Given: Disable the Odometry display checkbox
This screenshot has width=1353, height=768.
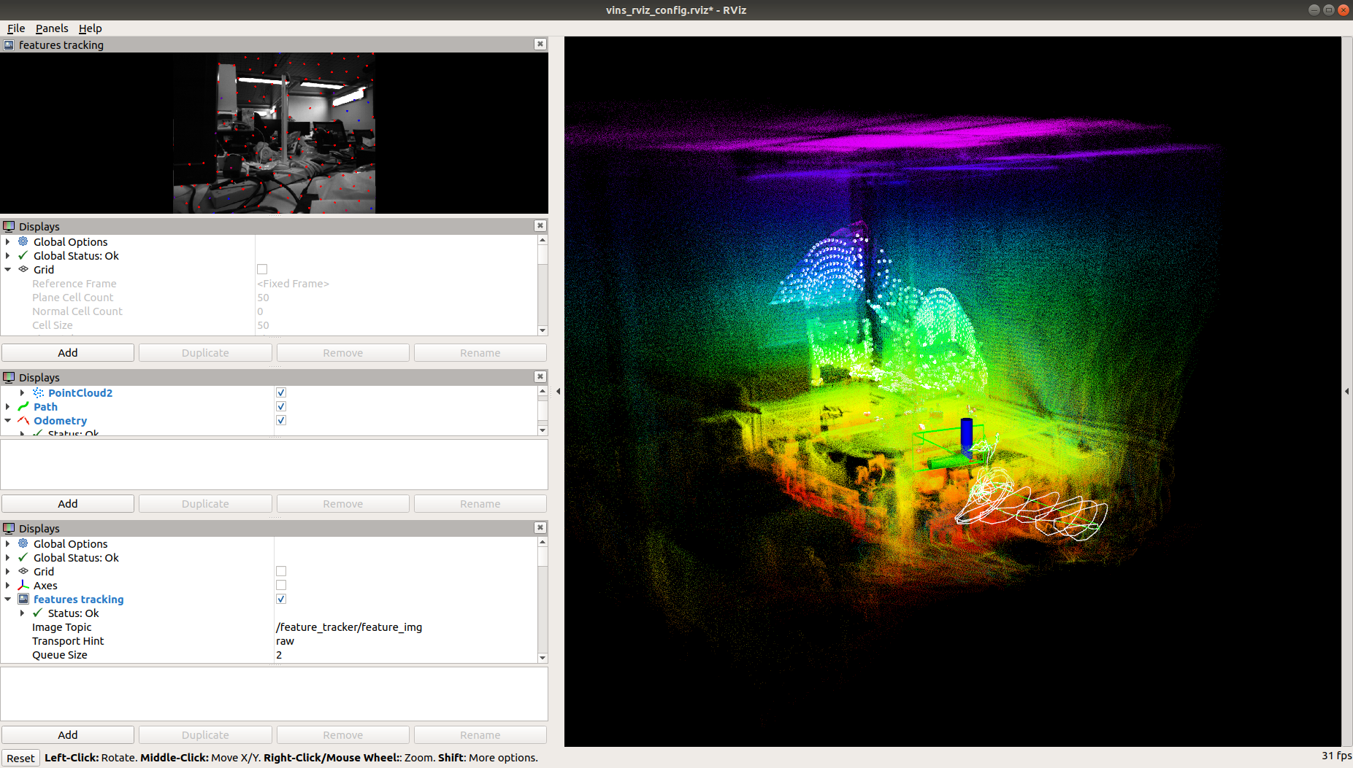Looking at the screenshot, I should coord(281,420).
